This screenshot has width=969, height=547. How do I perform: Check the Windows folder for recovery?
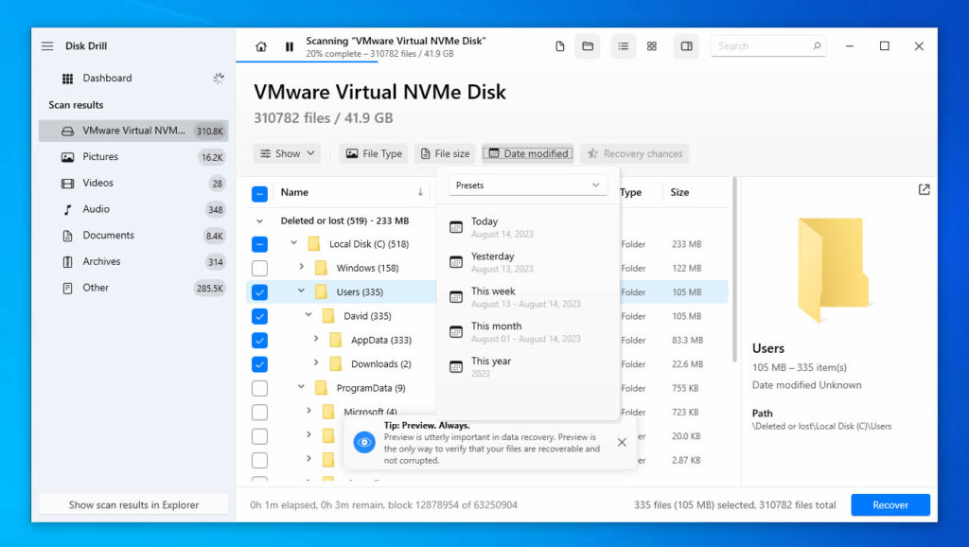click(258, 268)
